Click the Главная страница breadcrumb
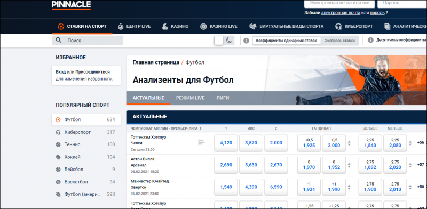 (x=156, y=62)
